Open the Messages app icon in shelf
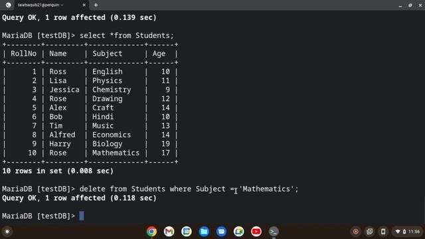 [221, 232]
